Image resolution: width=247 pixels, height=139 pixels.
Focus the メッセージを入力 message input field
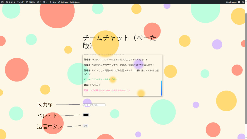click(x=94, y=105)
